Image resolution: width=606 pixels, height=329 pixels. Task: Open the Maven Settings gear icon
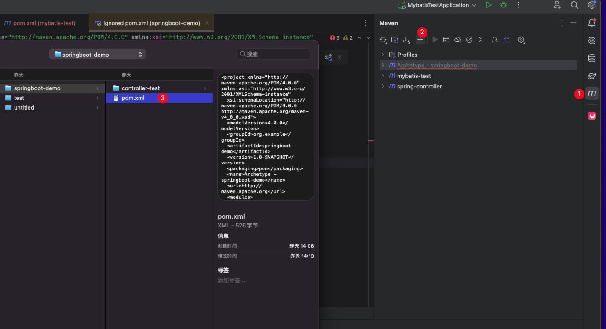click(521, 40)
